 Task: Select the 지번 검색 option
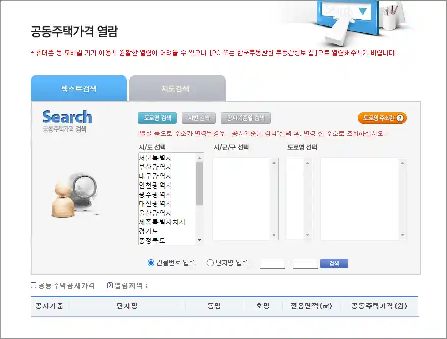pyautogui.click(x=199, y=118)
